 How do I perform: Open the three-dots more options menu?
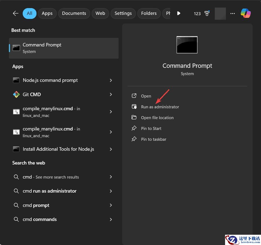pyautogui.click(x=233, y=14)
